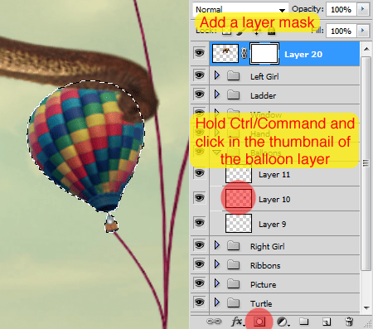
Task: Expand the Ladder group
Action: pos(217,94)
